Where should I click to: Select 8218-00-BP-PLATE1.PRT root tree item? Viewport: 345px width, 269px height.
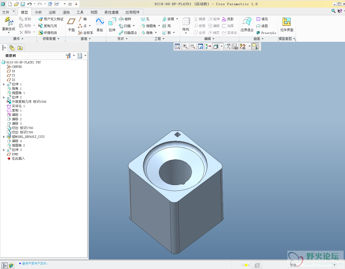coord(21,62)
